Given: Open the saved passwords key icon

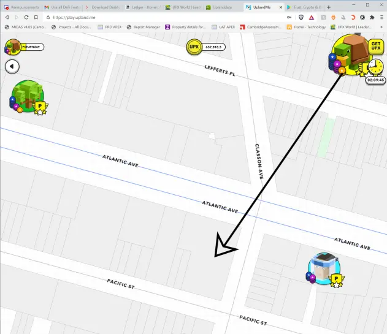Looking at the screenshot, I should tap(289, 17).
